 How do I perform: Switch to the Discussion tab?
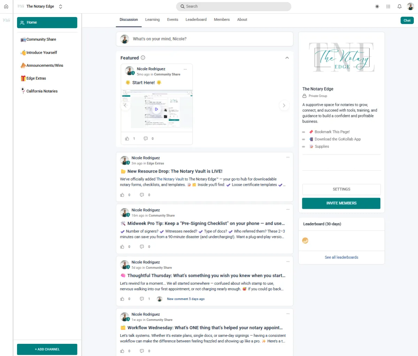click(129, 19)
